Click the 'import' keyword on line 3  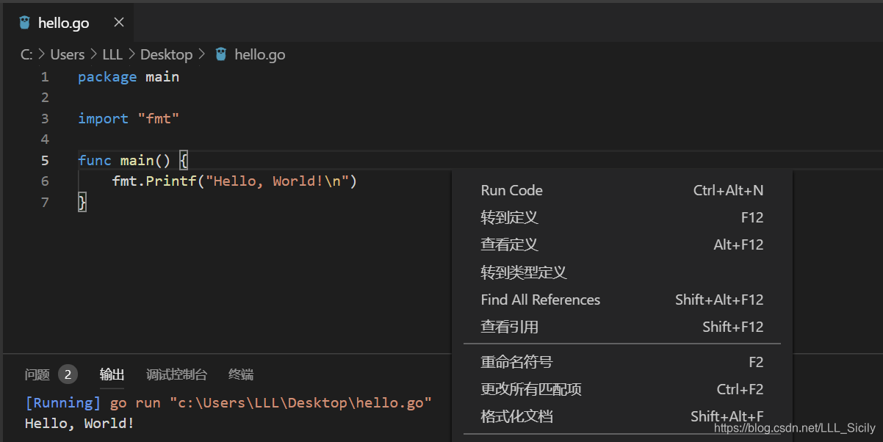(x=104, y=118)
